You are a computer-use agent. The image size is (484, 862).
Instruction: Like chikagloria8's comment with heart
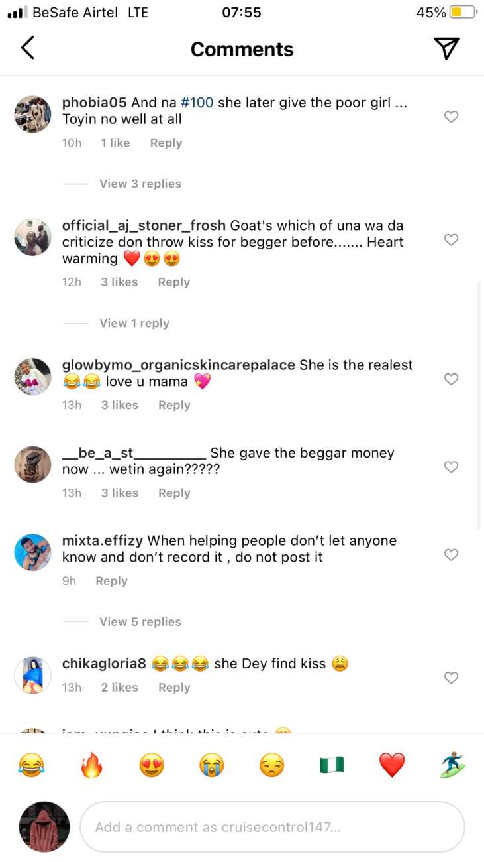click(x=451, y=678)
